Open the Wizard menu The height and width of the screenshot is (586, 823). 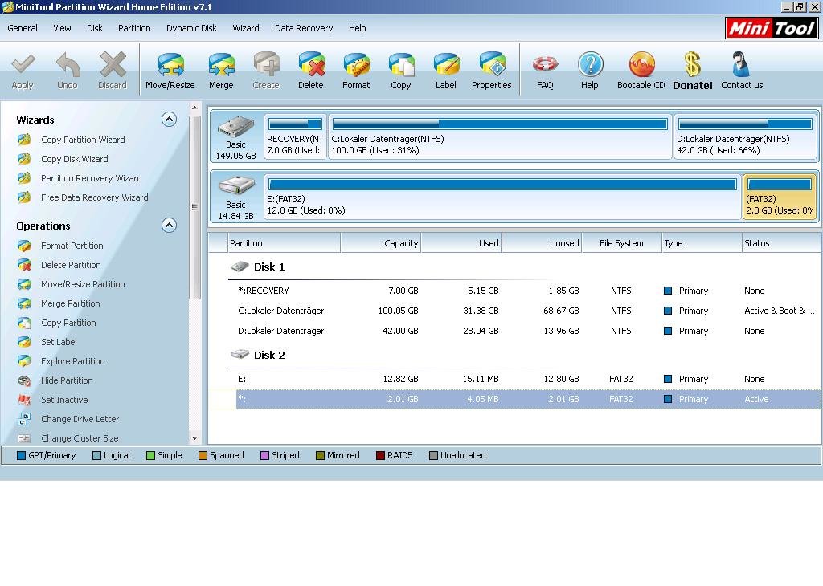coord(246,28)
